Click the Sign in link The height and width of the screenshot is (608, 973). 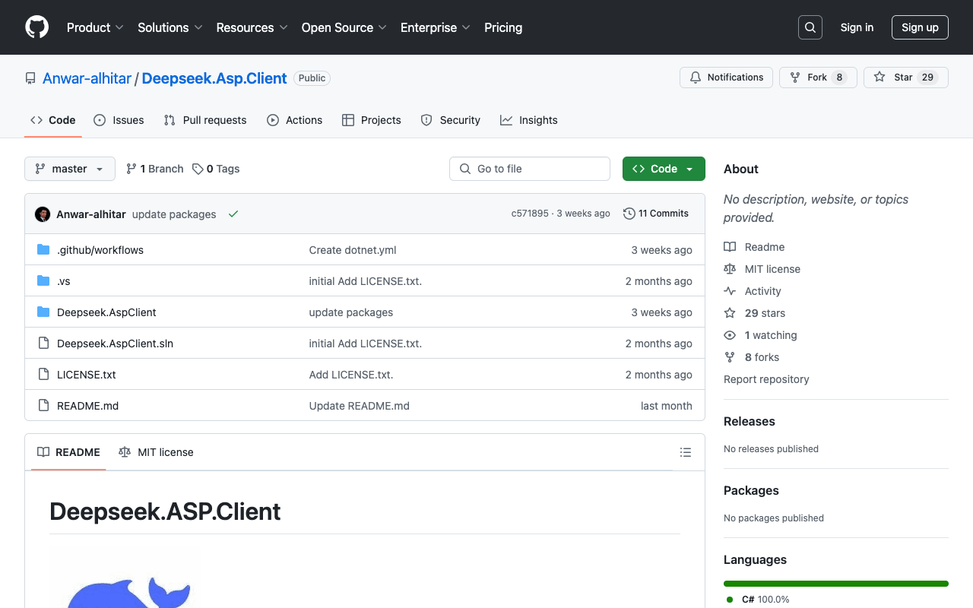pos(857,27)
